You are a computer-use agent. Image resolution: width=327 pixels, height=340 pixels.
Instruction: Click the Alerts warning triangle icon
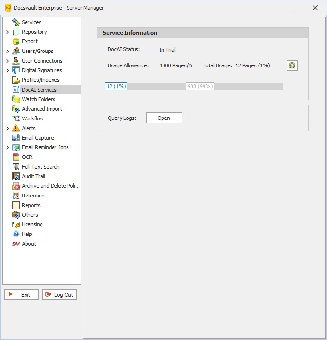tap(15, 128)
